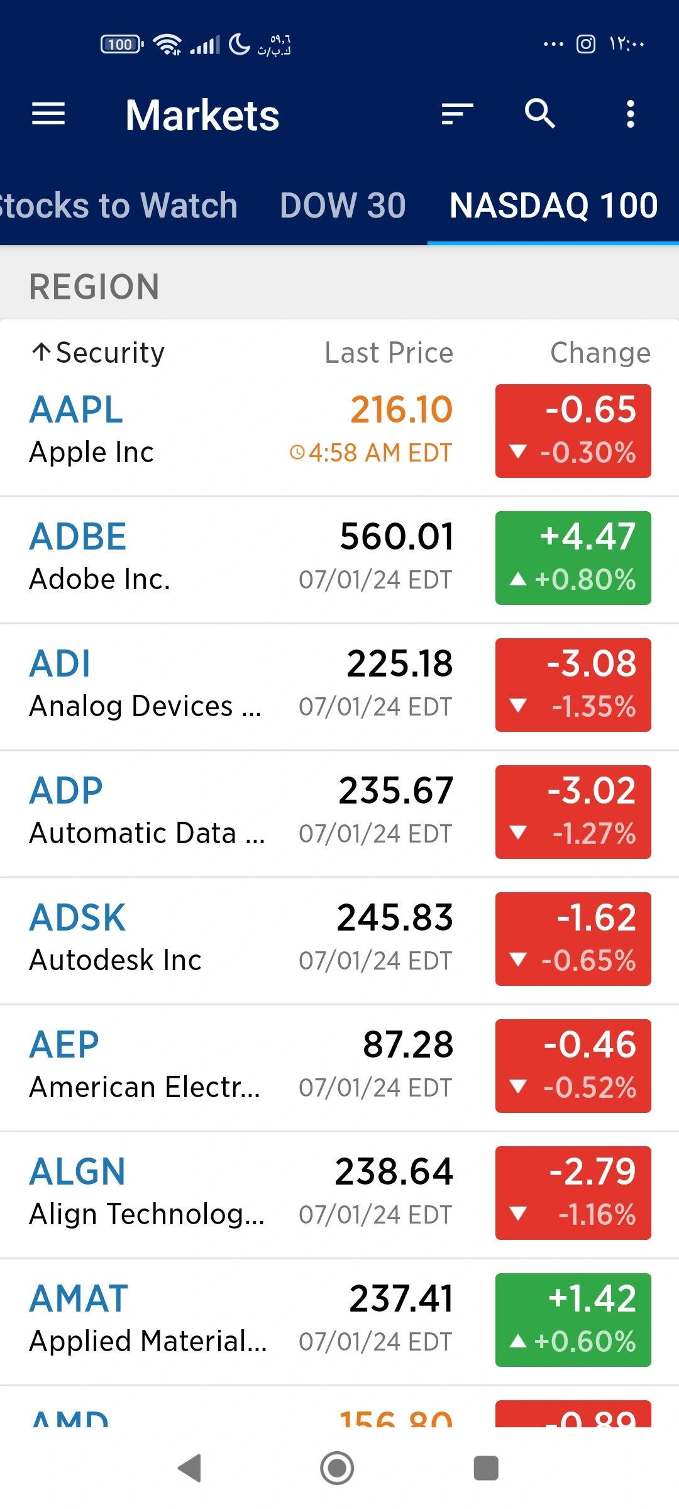Switch to the DOW 30 tab
Image resolution: width=679 pixels, height=1509 pixels.
pos(343,206)
